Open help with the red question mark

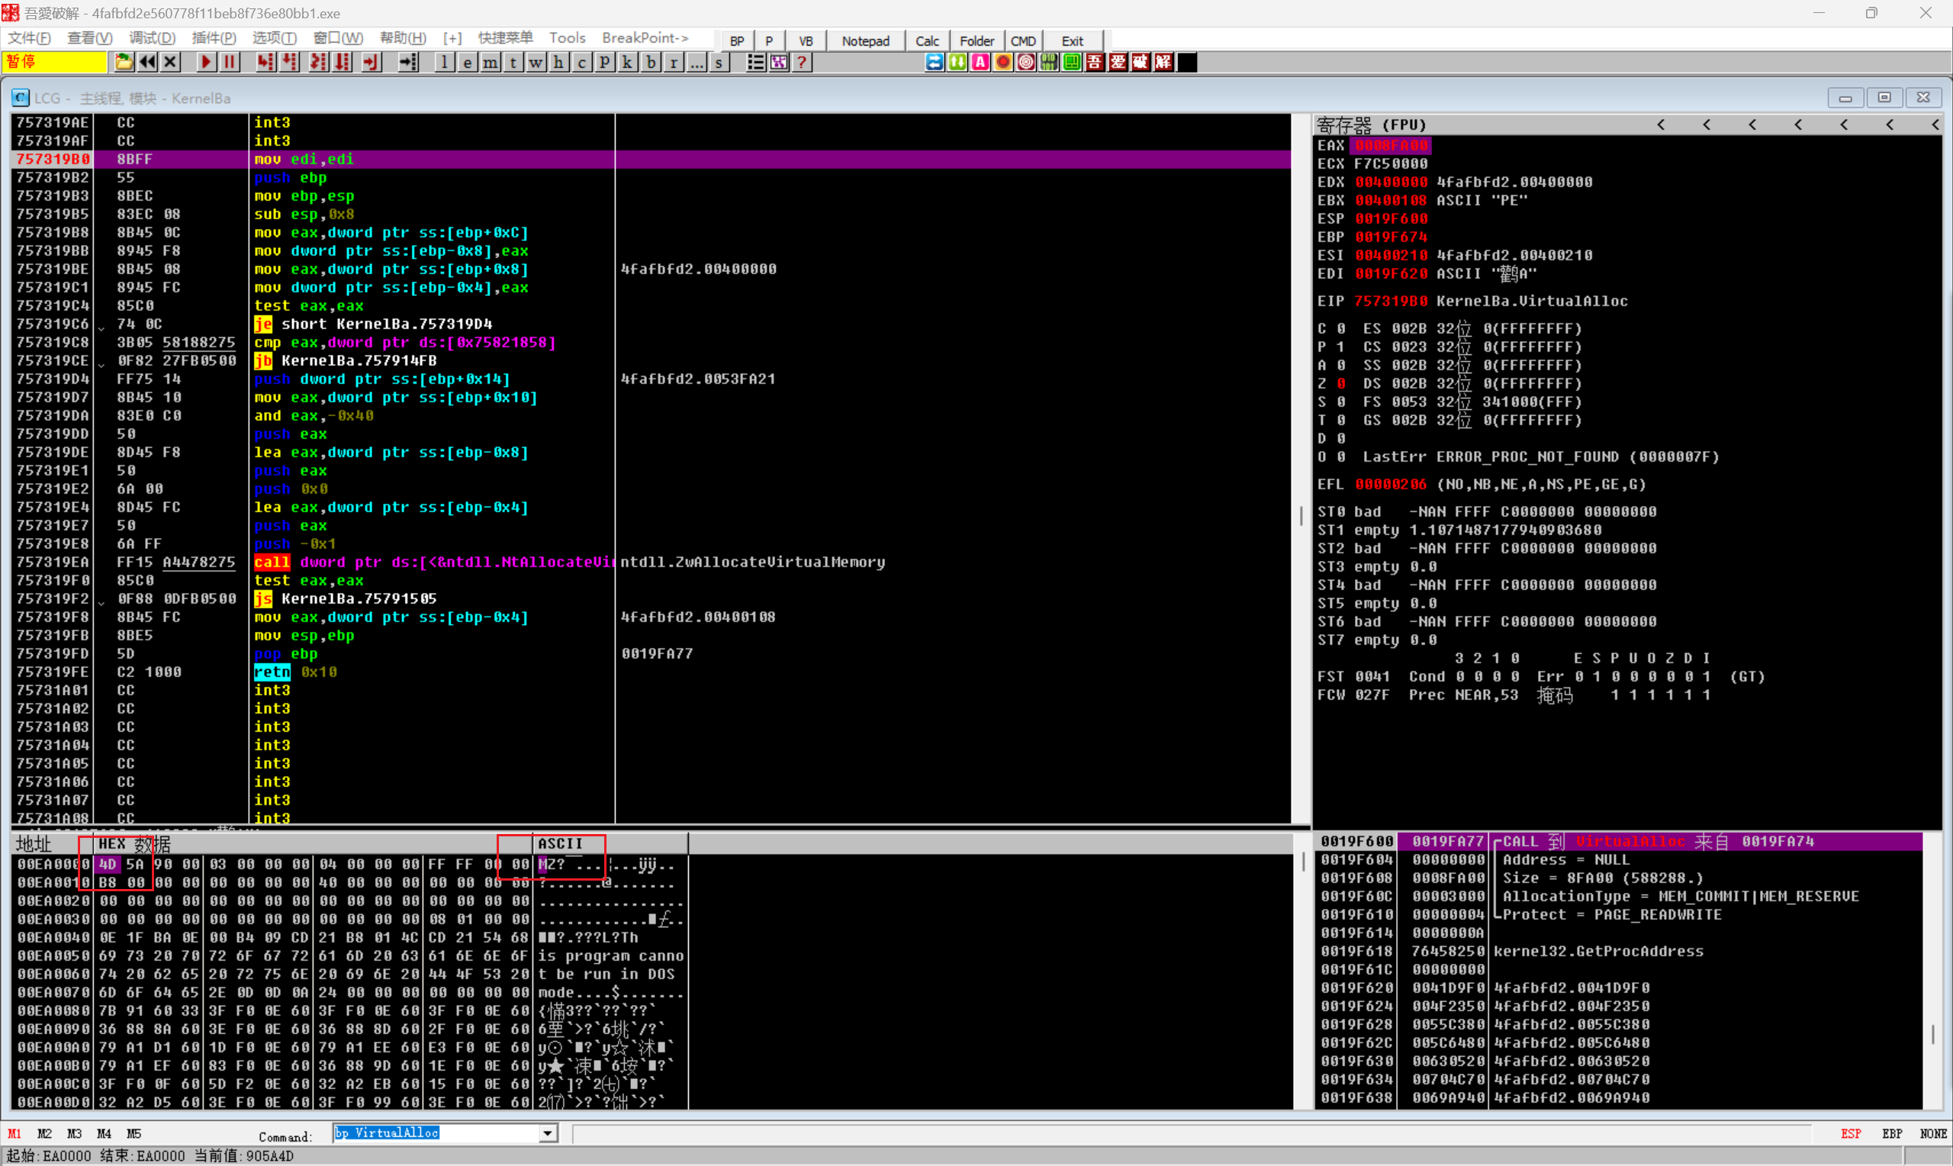coord(802,62)
